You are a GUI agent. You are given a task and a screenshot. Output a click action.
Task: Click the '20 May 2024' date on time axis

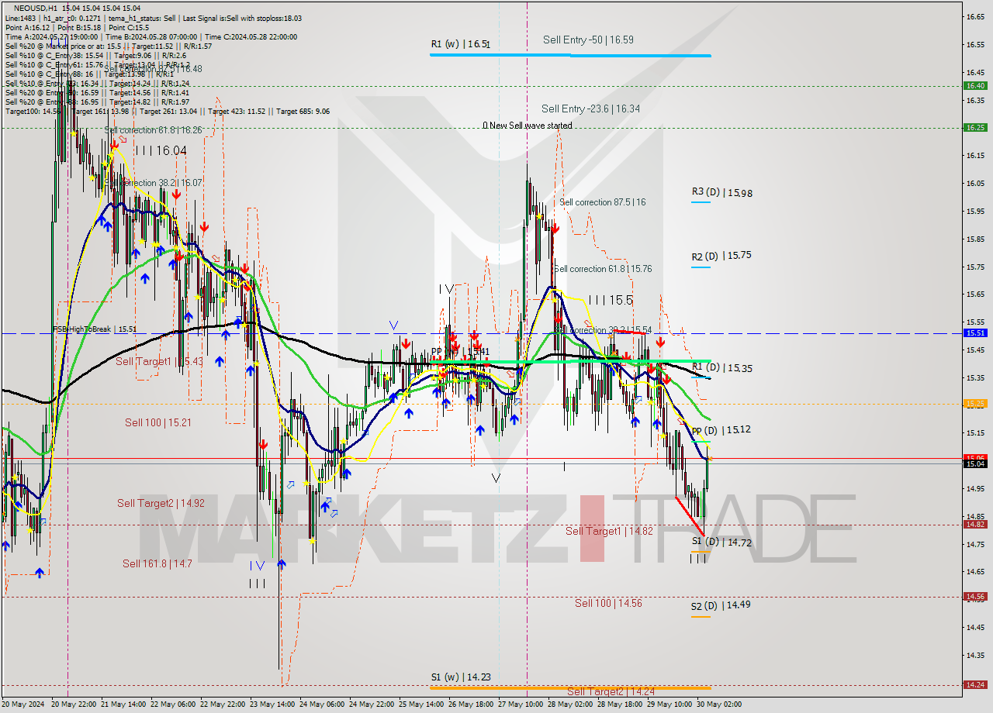(24, 704)
